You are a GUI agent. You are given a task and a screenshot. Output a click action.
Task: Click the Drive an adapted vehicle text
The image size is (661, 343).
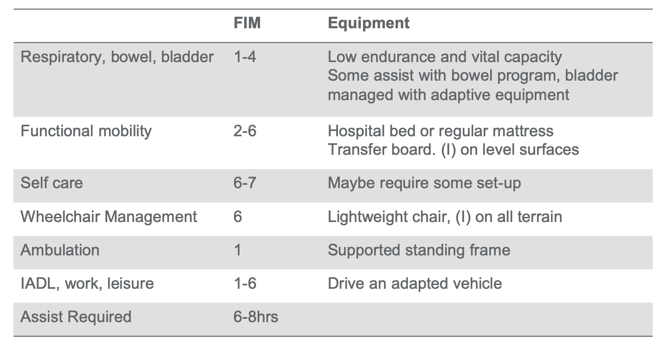click(415, 283)
